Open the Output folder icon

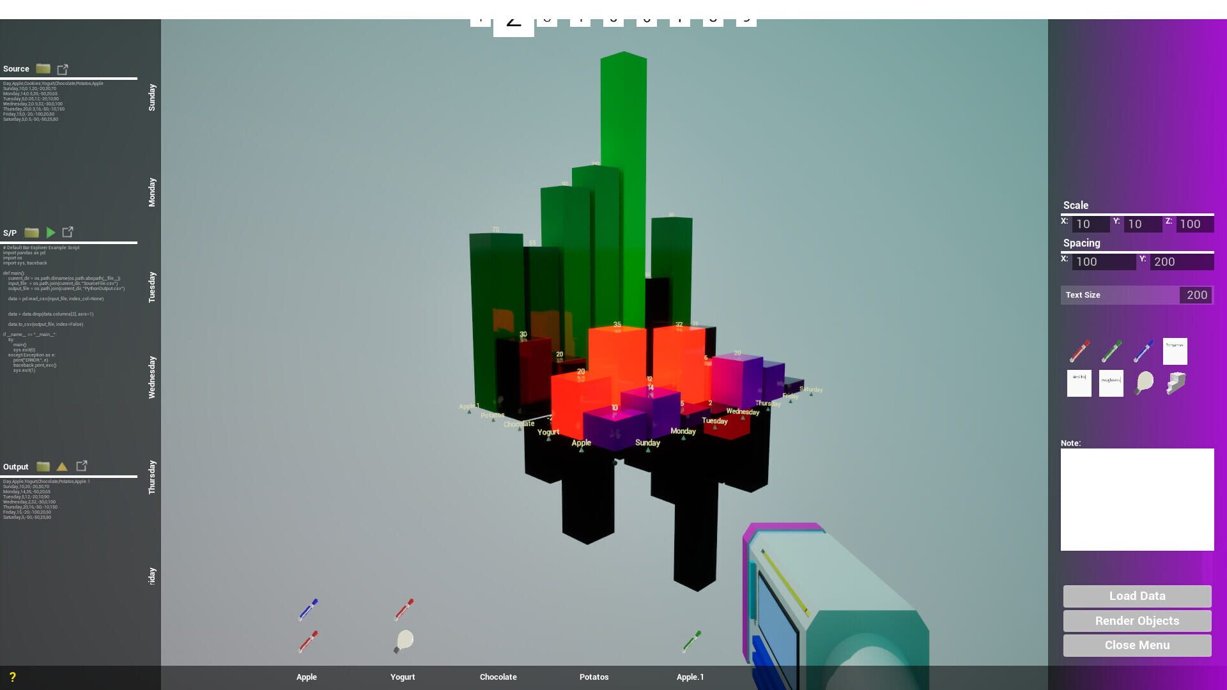[x=42, y=466]
